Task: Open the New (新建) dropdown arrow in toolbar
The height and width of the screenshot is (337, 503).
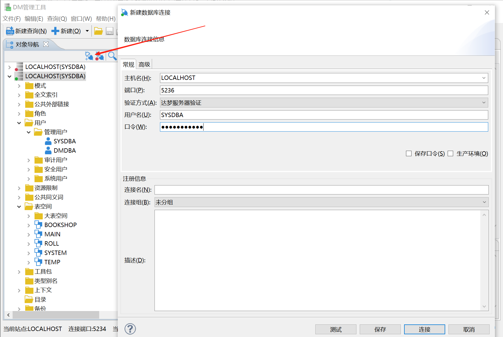Action: pyautogui.click(x=87, y=31)
